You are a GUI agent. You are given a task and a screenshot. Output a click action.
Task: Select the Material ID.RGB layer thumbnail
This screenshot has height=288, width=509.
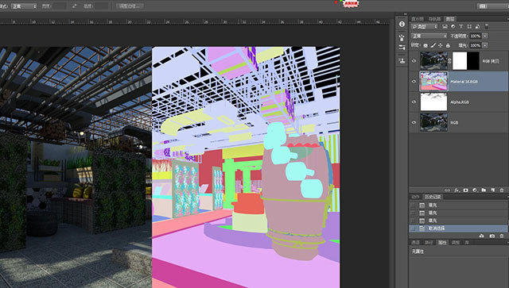pyautogui.click(x=434, y=81)
